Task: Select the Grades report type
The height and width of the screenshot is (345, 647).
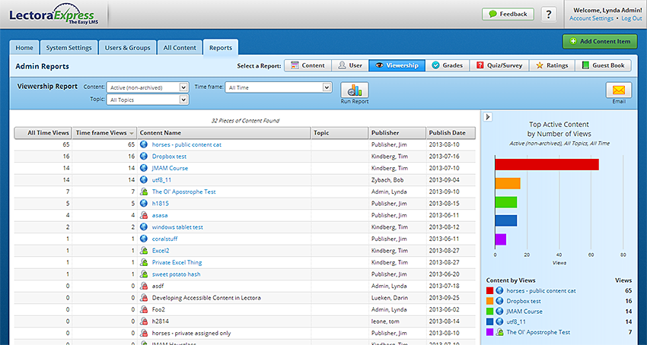Action: click(x=448, y=65)
